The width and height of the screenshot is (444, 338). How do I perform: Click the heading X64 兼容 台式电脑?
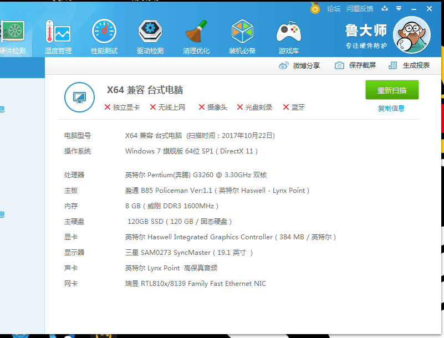pos(145,90)
